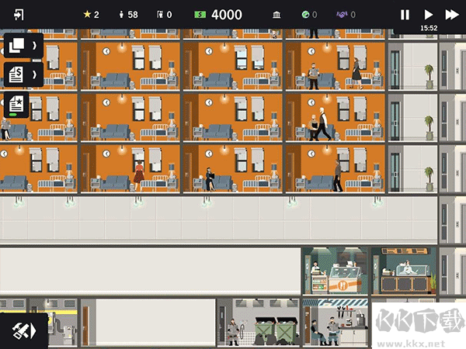Select the restaurant with fork-knife sign
466x349 pixels.
pos(336,271)
